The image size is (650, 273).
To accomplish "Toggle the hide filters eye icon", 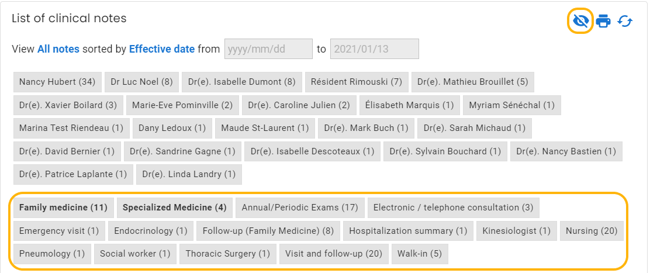I will pyautogui.click(x=581, y=20).
